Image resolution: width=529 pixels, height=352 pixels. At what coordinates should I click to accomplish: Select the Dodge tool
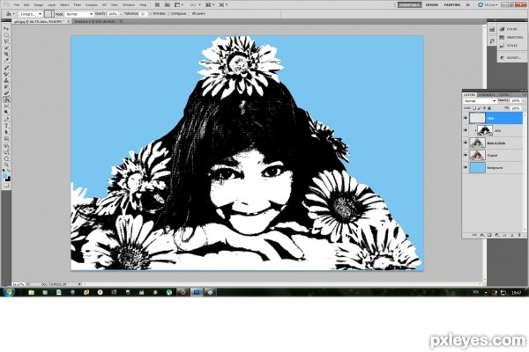pyautogui.click(x=6, y=113)
